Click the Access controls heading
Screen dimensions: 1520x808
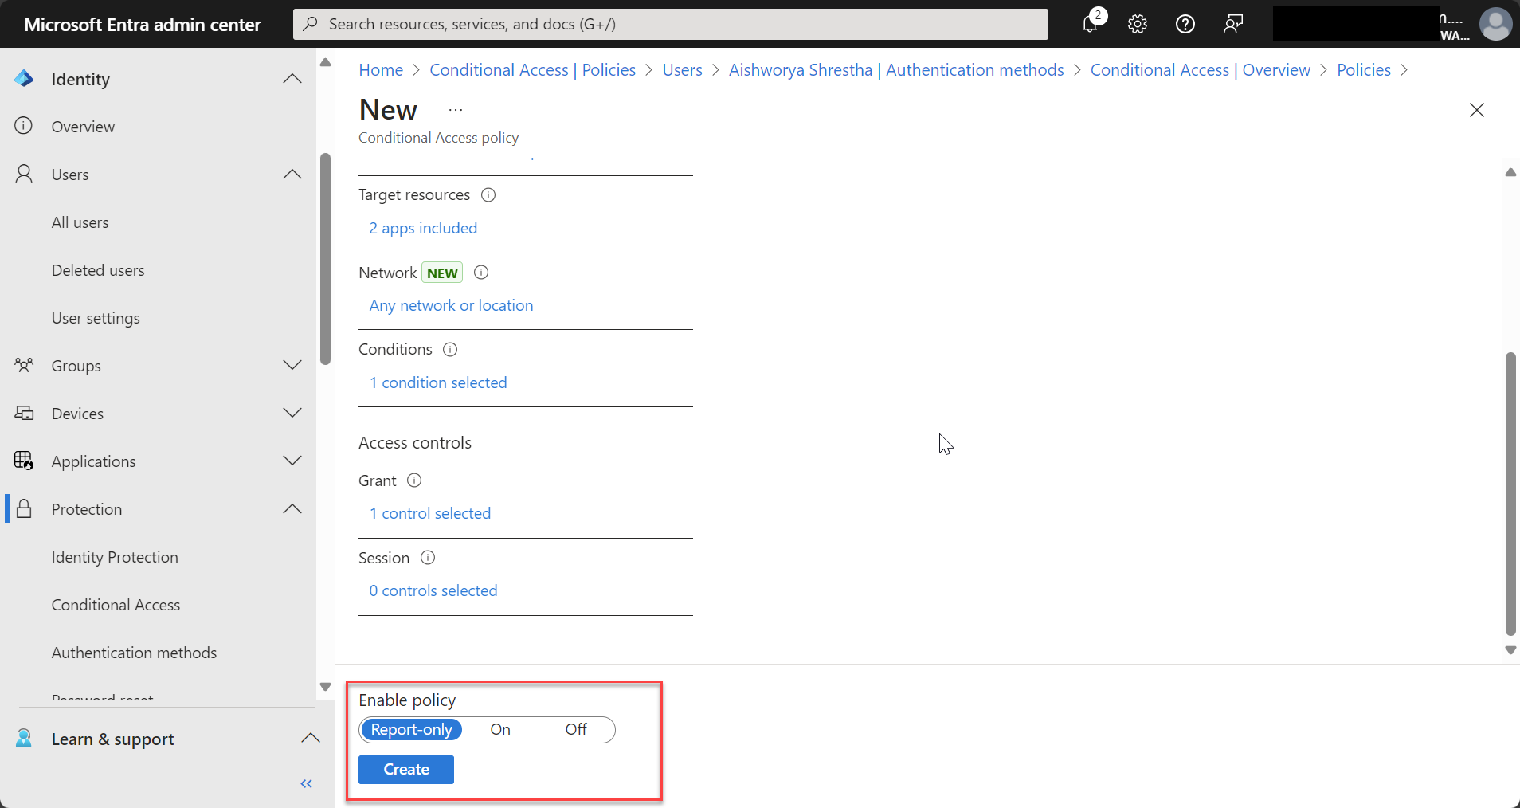pyautogui.click(x=415, y=443)
